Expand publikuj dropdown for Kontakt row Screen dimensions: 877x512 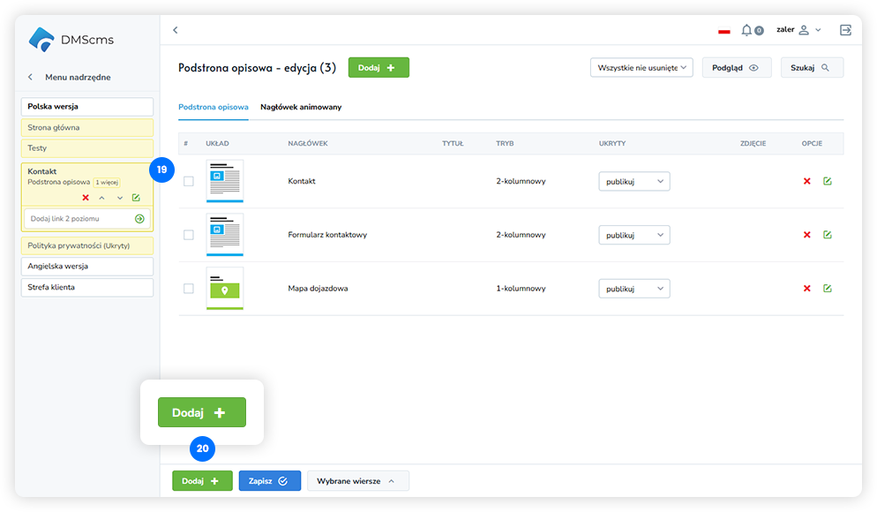coord(633,181)
